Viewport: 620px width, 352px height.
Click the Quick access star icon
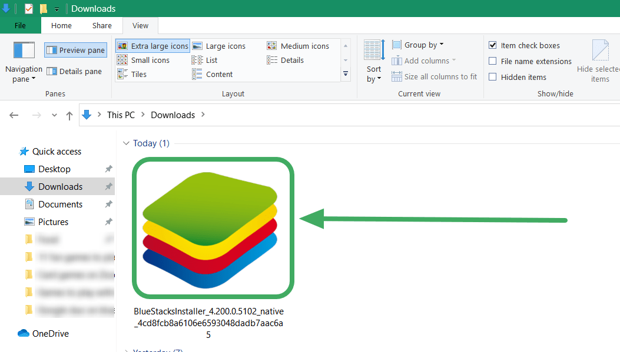[x=24, y=152]
